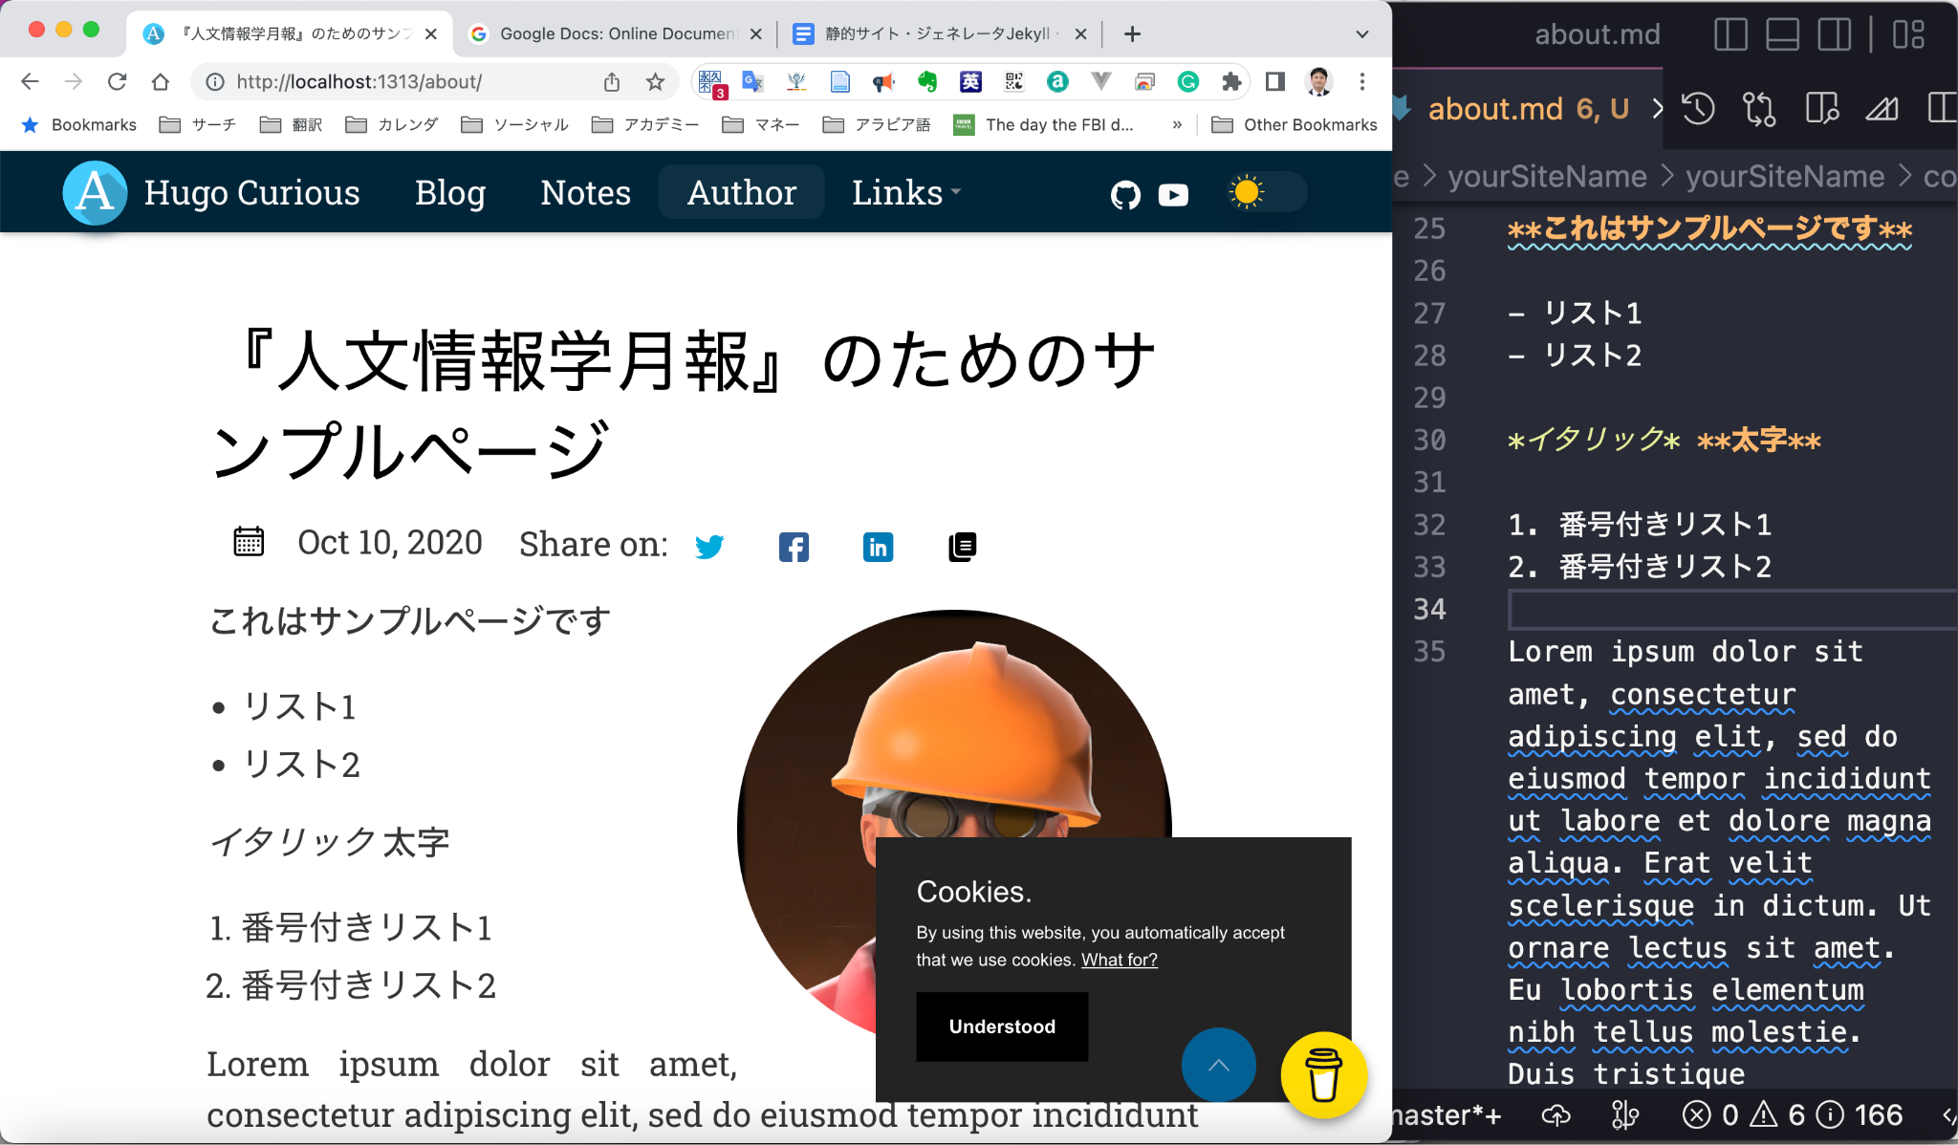This screenshot has width=1958, height=1145.
Task: Click the 'Oct 10, 2020' date text
Action: tap(390, 543)
